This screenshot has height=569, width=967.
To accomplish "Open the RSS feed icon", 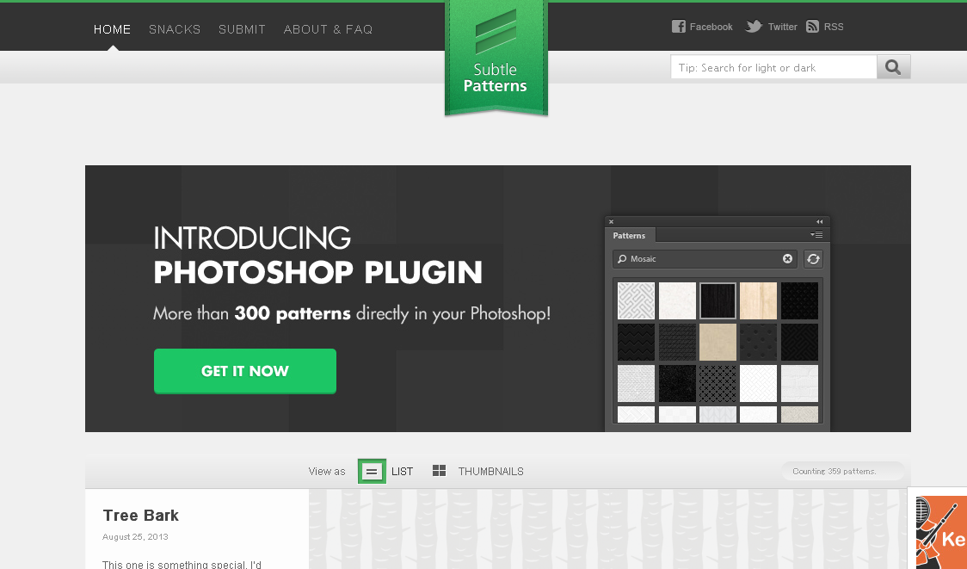I will coord(812,27).
